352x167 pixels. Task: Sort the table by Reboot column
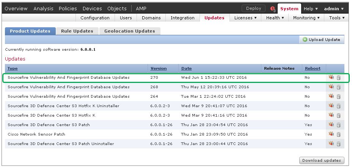313,69
